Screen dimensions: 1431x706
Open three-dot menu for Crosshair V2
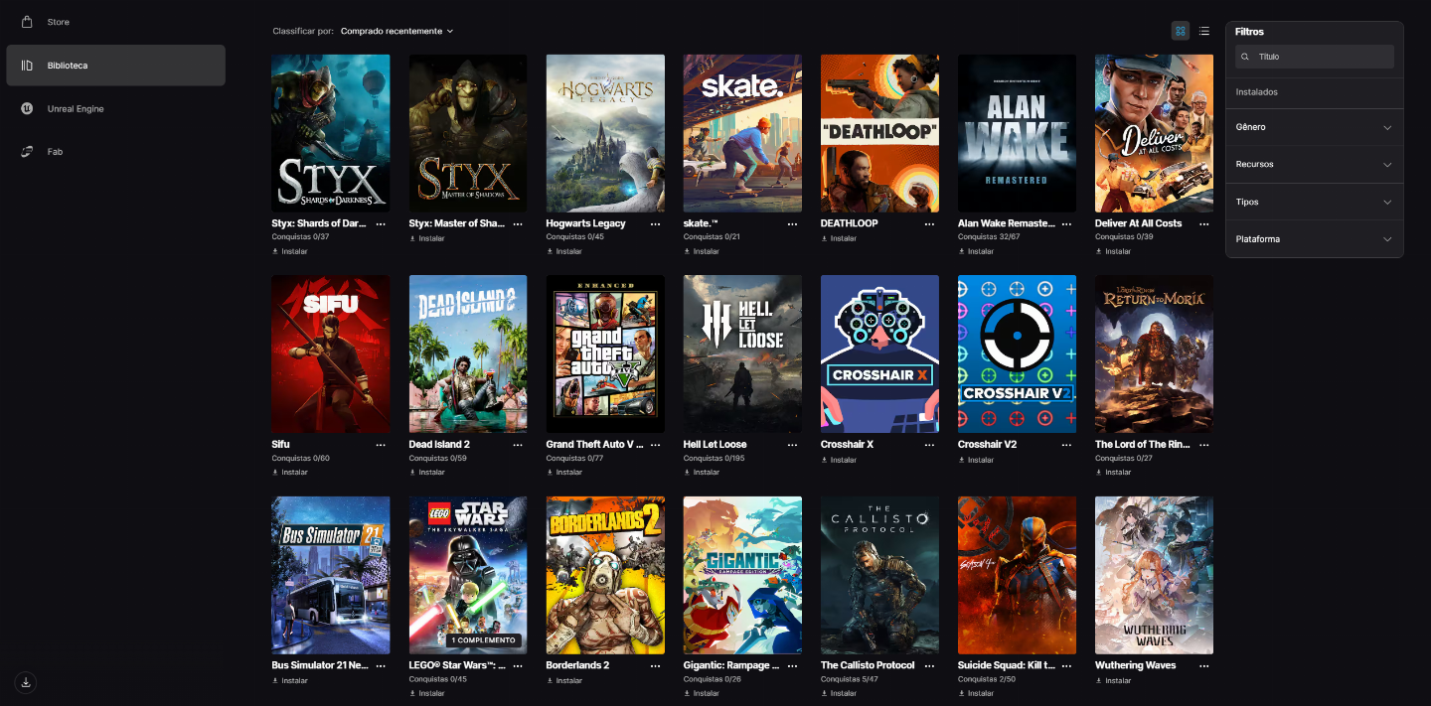pos(1066,446)
